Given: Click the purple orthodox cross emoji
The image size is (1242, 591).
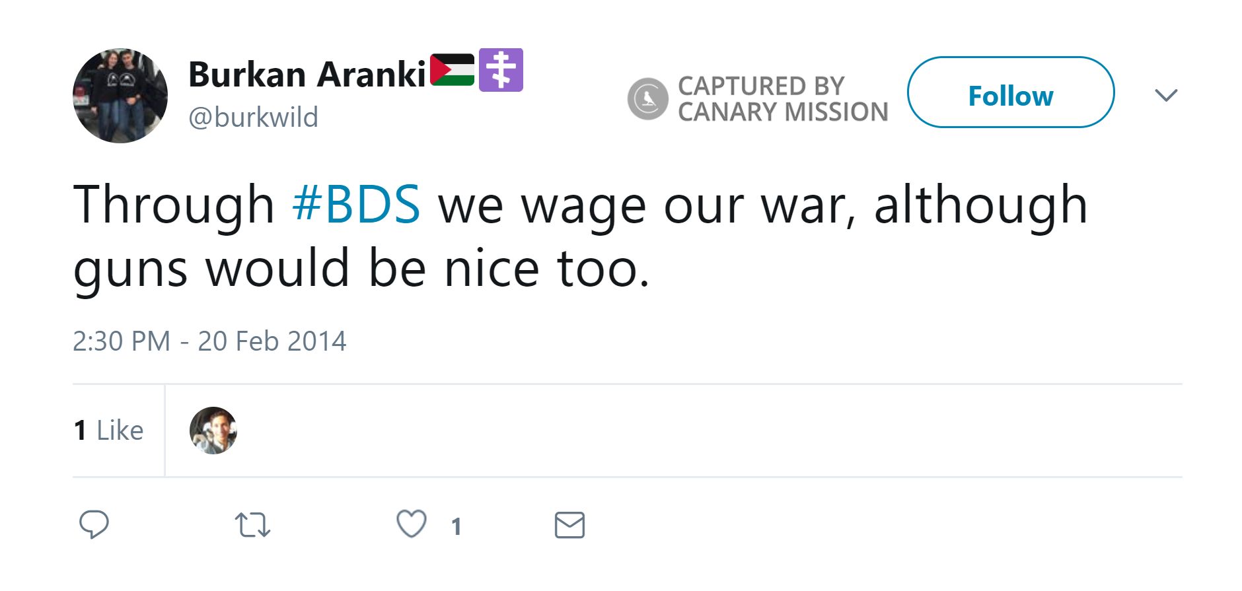Looking at the screenshot, I should (x=501, y=70).
